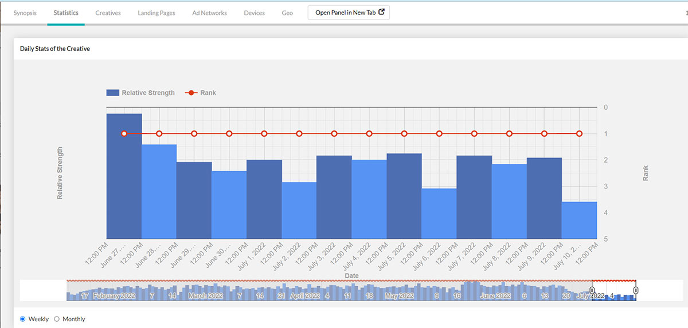Click the right handle of the date range slider

pos(636,291)
